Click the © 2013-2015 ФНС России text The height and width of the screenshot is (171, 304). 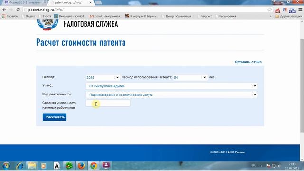[x=227, y=152]
